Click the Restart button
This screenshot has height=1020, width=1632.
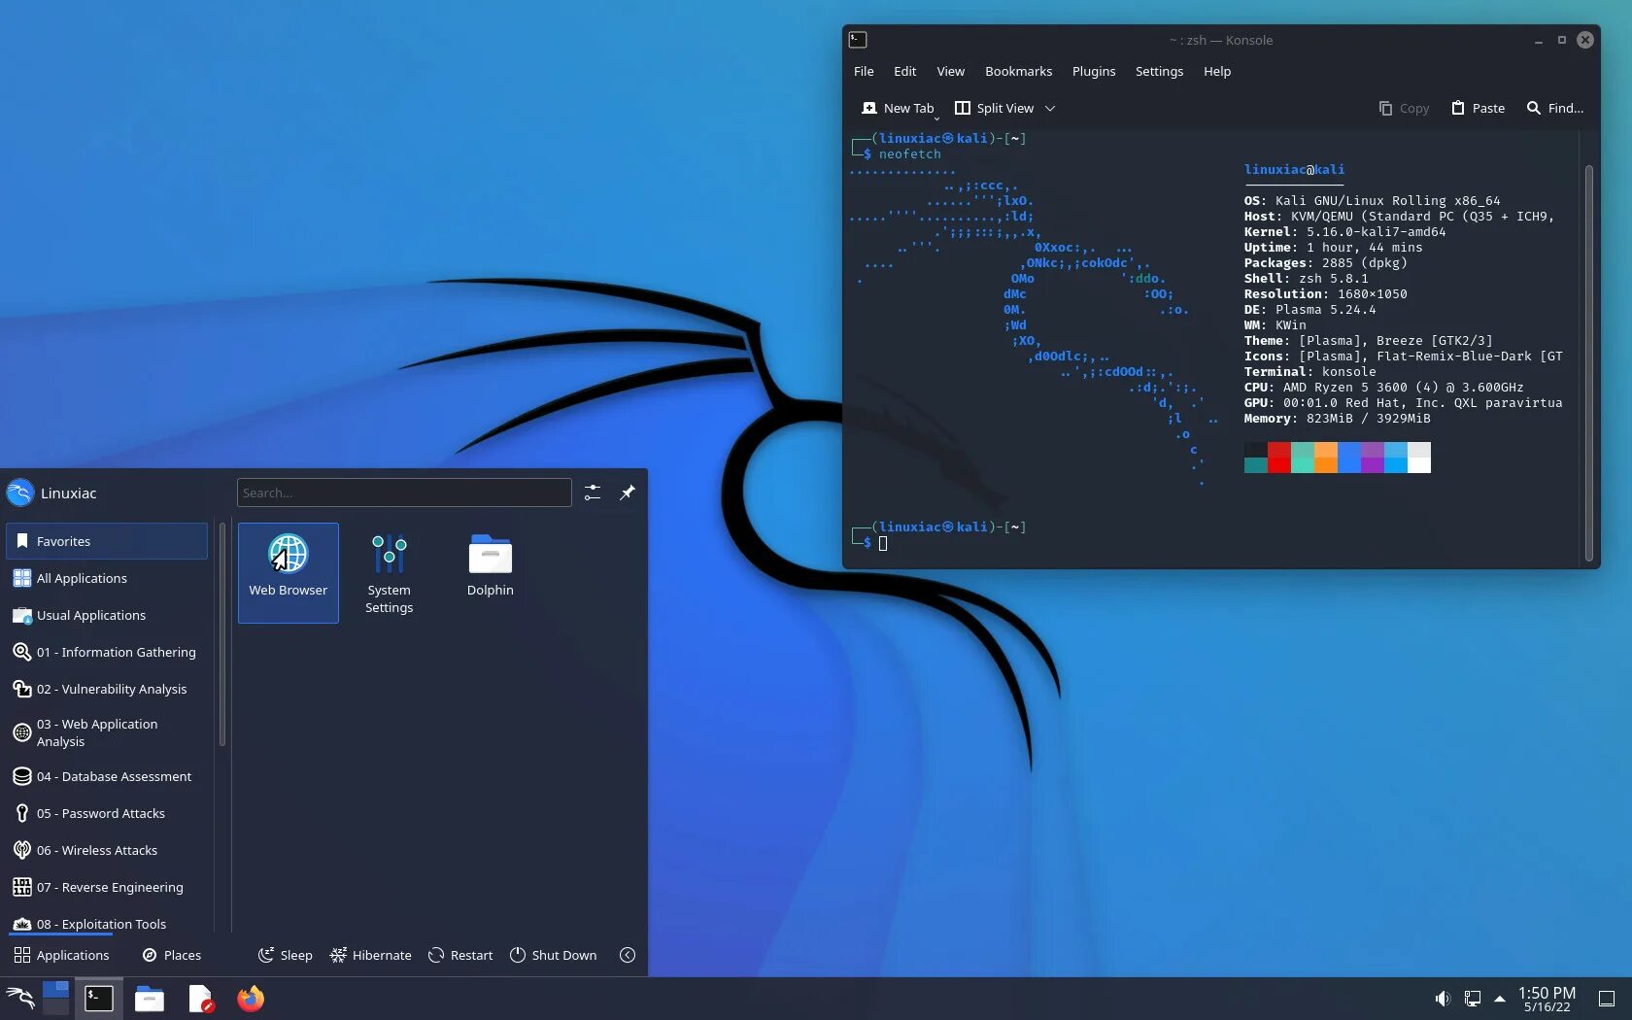(460, 955)
